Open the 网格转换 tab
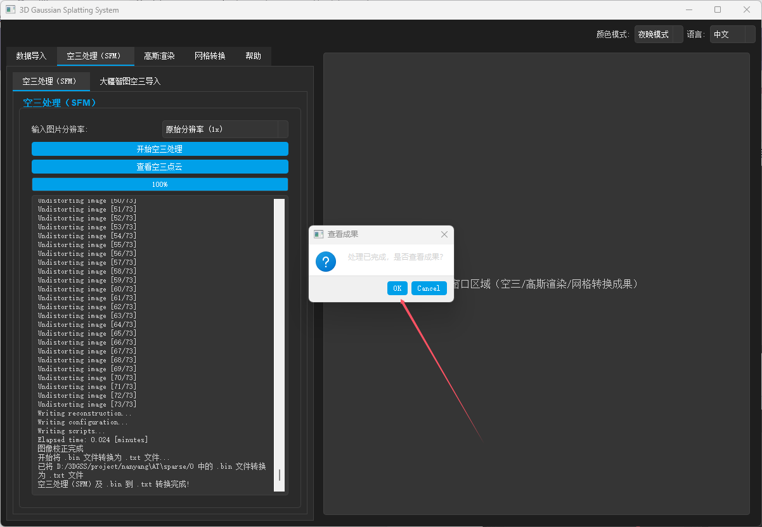Image resolution: width=762 pixels, height=527 pixels. coord(210,56)
